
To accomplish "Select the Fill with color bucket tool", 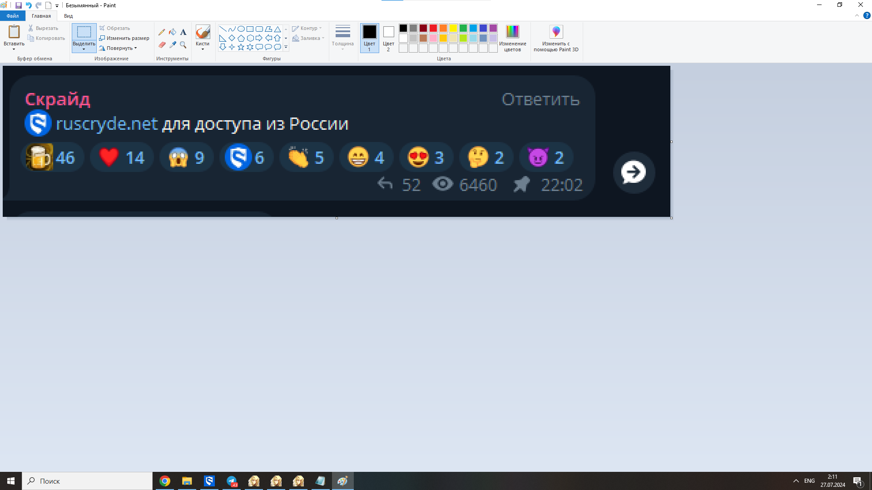I will point(173,32).
